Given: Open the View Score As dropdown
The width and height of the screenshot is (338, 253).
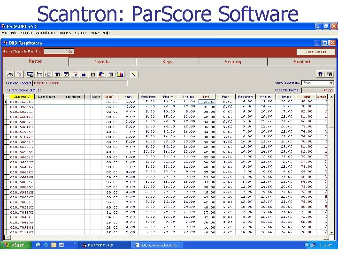Looking at the screenshot, I should click(x=331, y=83).
